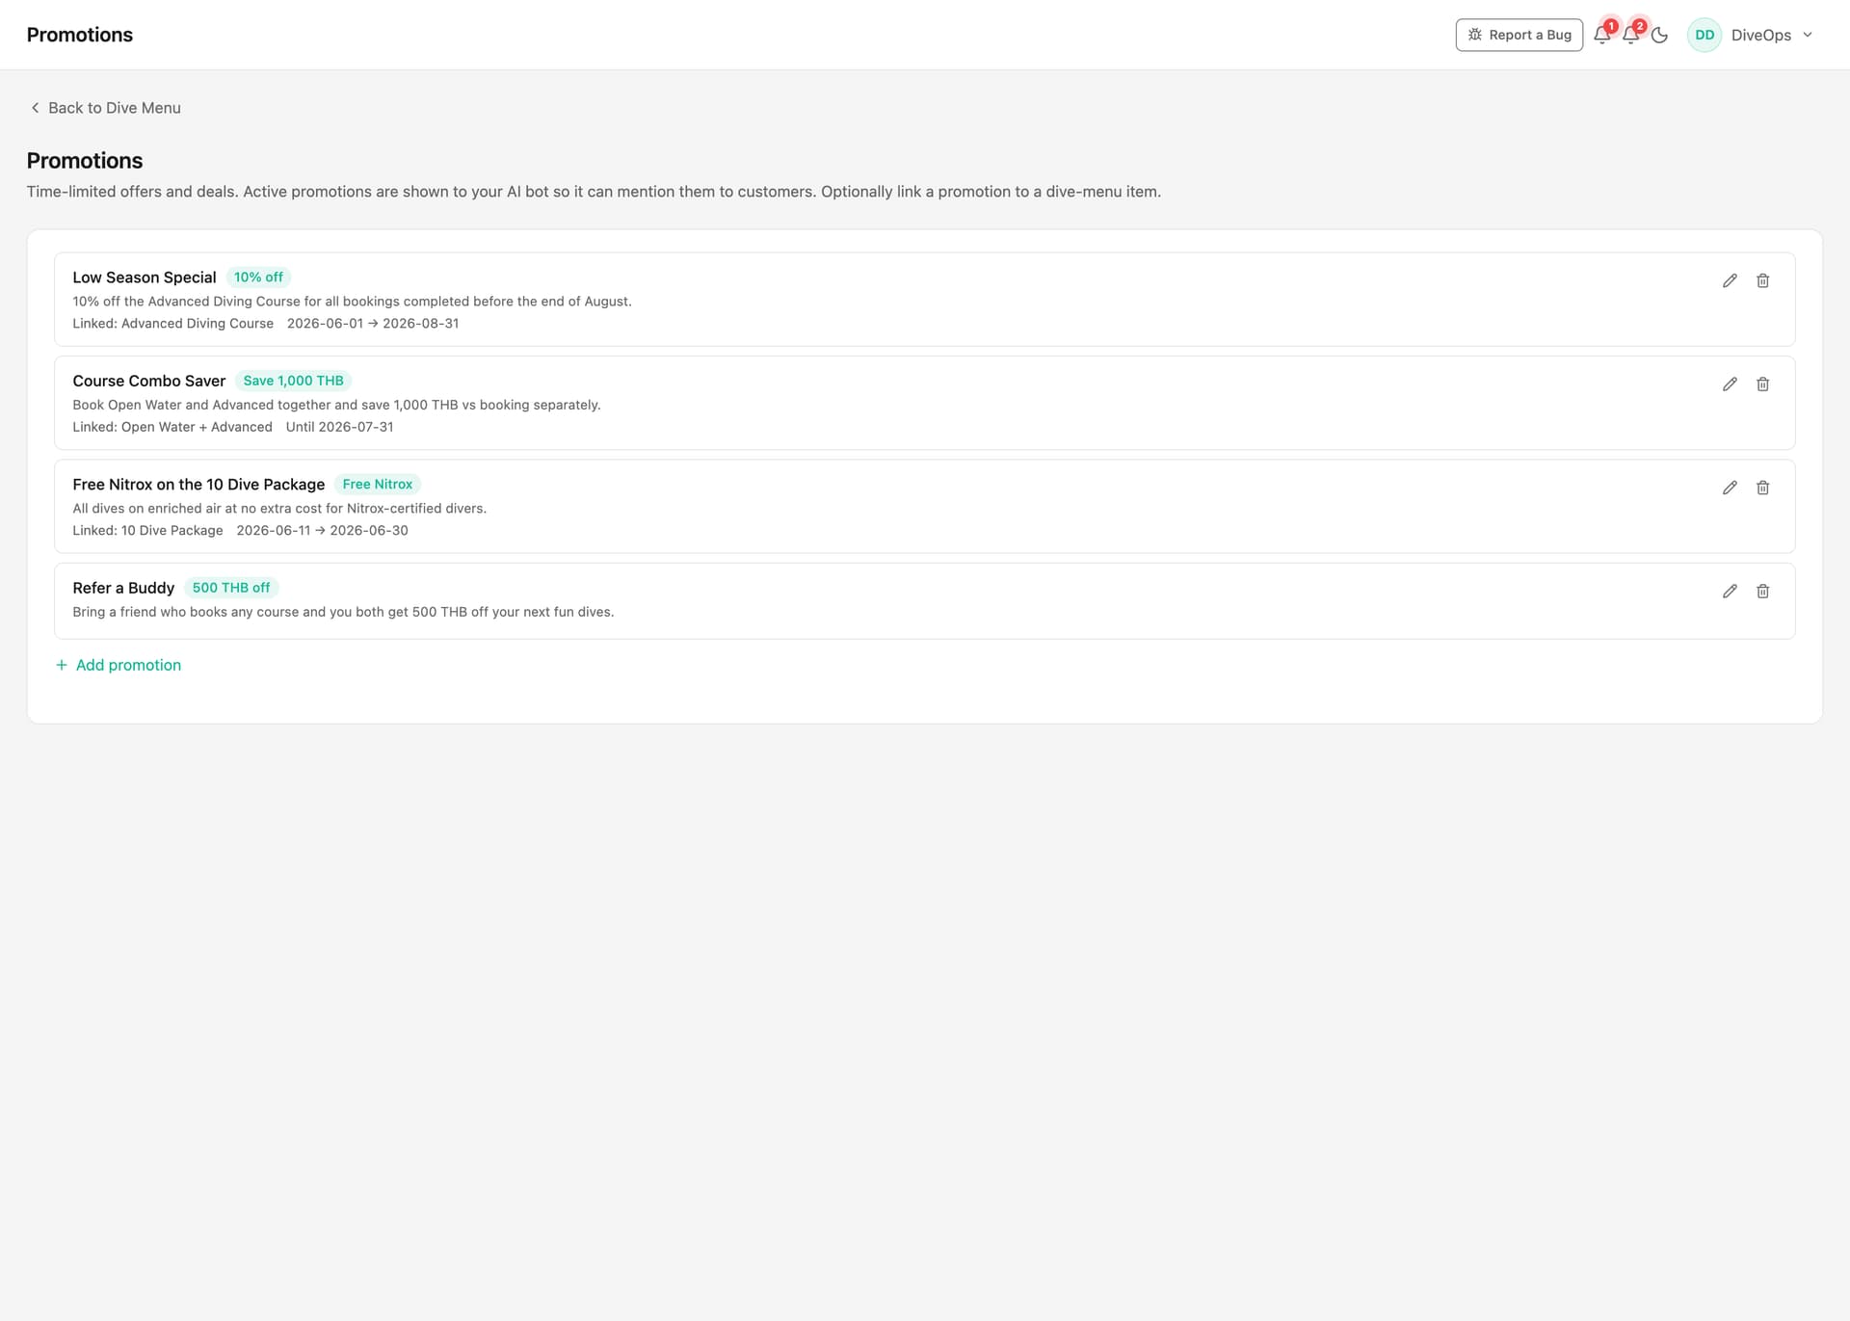This screenshot has height=1321, width=1850.
Task: Delete the Free Nitrox promotion
Action: tap(1762, 488)
